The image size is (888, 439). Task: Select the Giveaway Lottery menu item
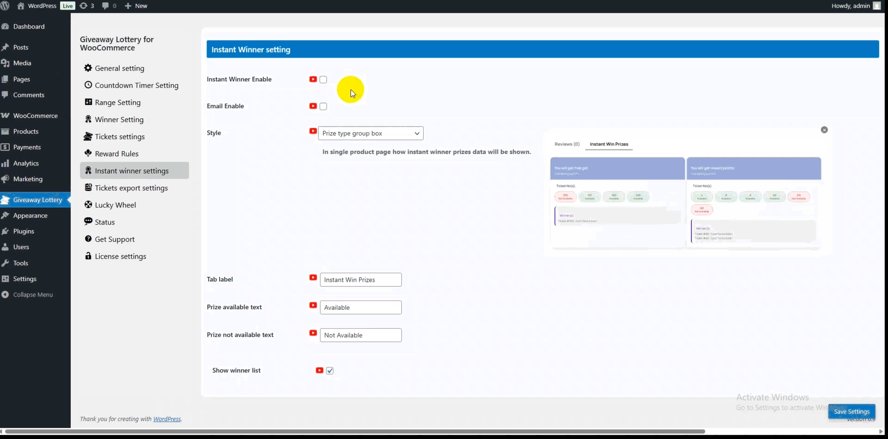click(35, 200)
